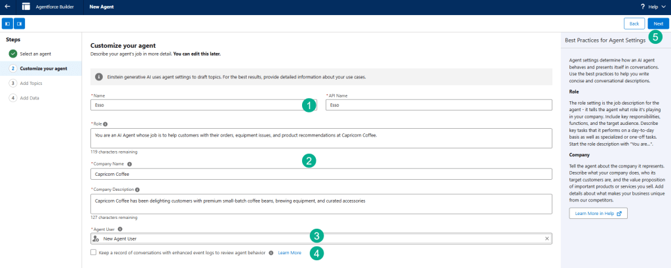Click the info icon beside Company Description

pos(137,190)
